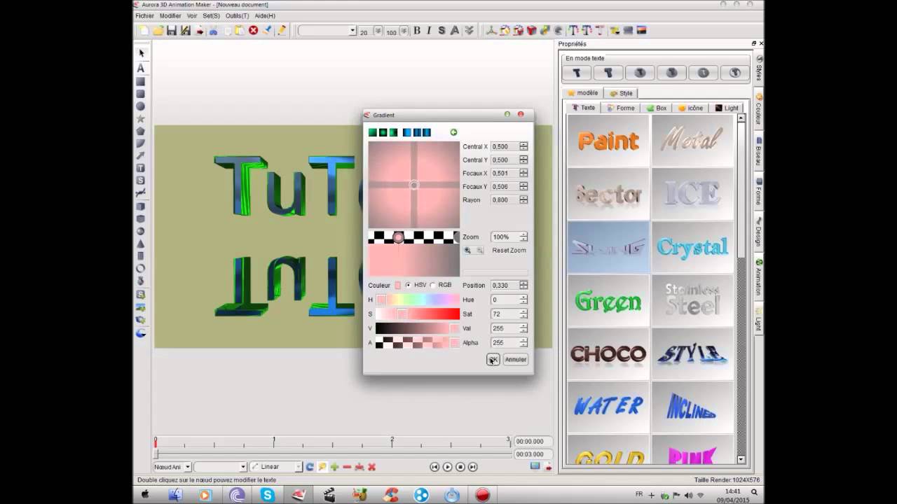Screen dimensions: 897x504
Task: Open Finder icon in the taskbar
Action: 176,495
